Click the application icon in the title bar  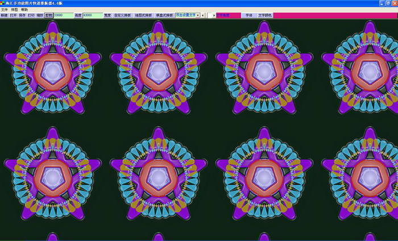click(2, 3)
